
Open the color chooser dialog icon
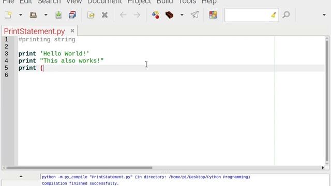pos(213,15)
